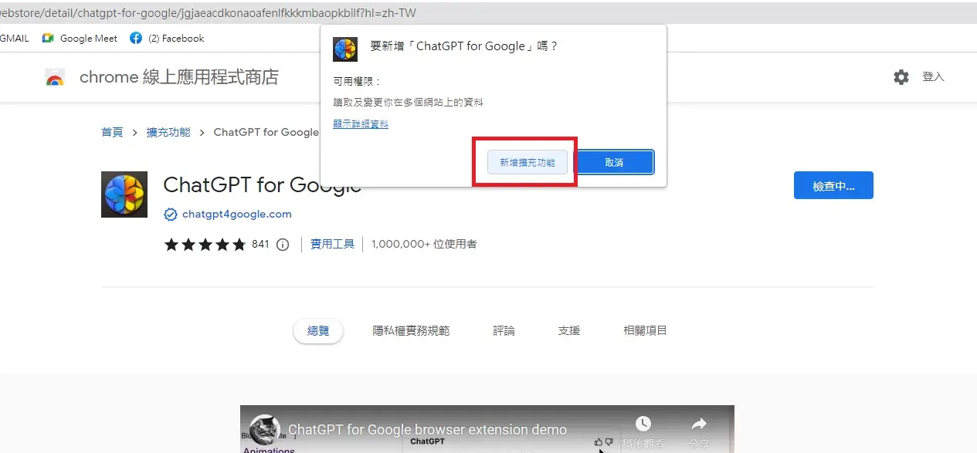977x453 pixels.
Task: Click the 1,000,000+ 位使用者 text
Action: (424, 244)
